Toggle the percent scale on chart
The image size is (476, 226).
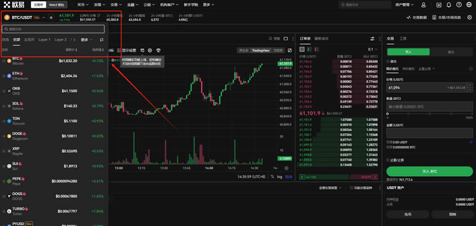(x=273, y=177)
